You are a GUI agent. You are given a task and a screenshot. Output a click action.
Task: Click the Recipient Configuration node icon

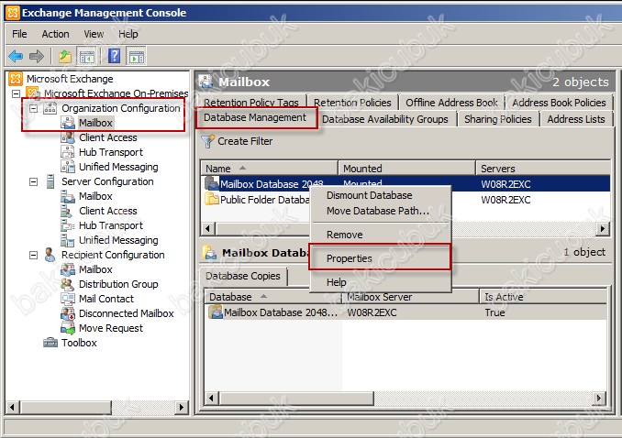(x=50, y=255)
